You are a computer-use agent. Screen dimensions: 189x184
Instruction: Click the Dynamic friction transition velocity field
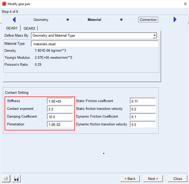point(143,125)
